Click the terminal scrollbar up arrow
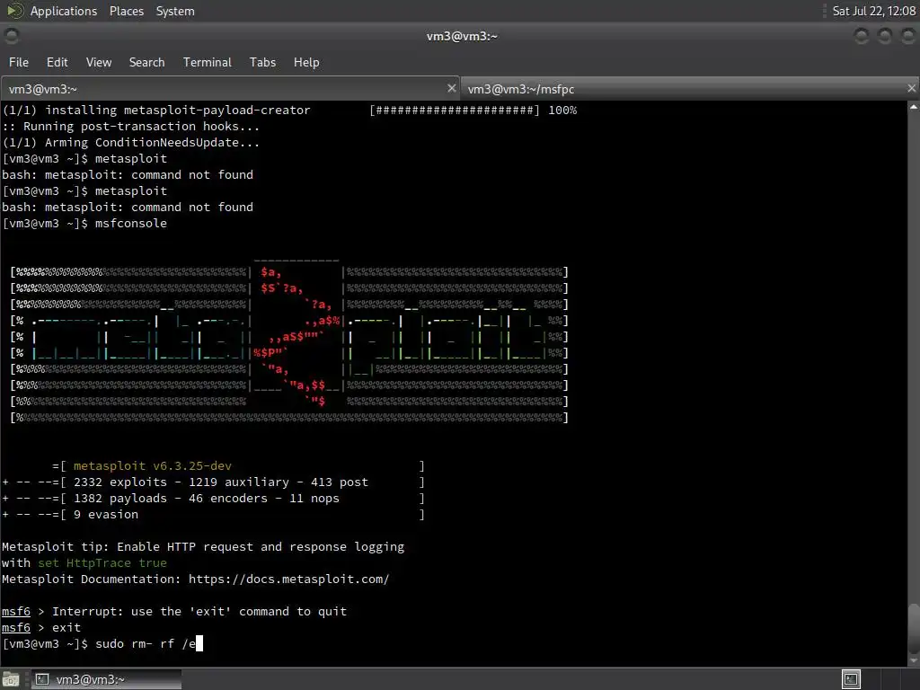This screenshot has height=690, width=920. [914, 108]
